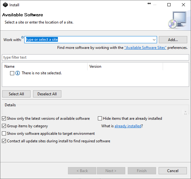This screenshot has width=191, height=179.
Task: Disable Show only the latest versions option
Action: tap(4, 118)
